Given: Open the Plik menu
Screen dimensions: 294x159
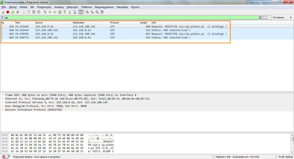Looking at the screenshot, I should click(x=4, y=7).
